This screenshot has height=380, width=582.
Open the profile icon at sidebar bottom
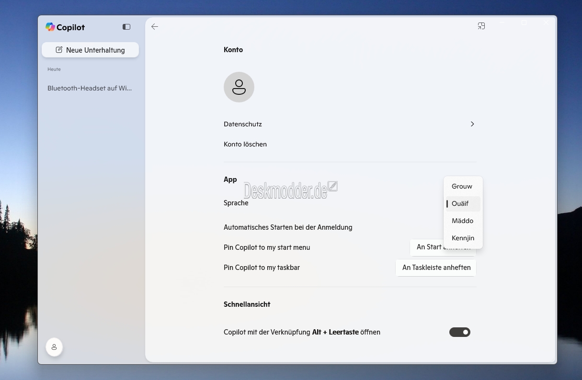coord(54,347)
